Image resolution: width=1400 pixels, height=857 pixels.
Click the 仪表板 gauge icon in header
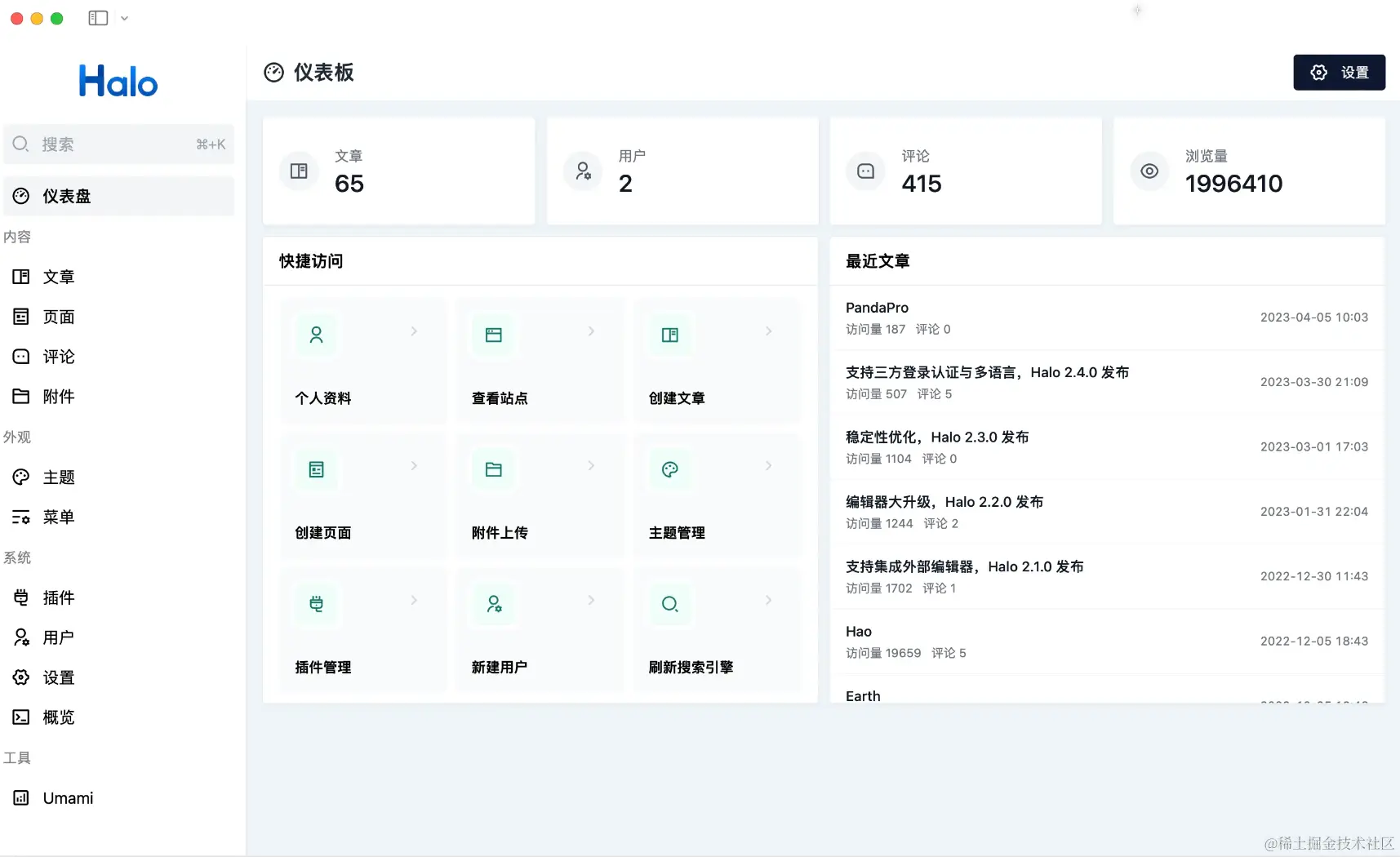[x=273, y=73]
